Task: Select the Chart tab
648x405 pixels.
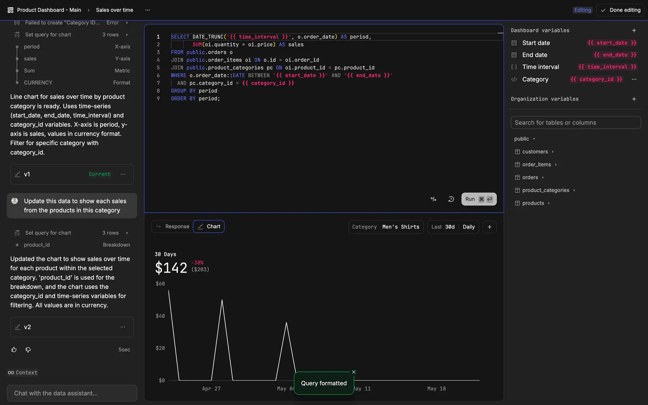Action: (209, 226)
